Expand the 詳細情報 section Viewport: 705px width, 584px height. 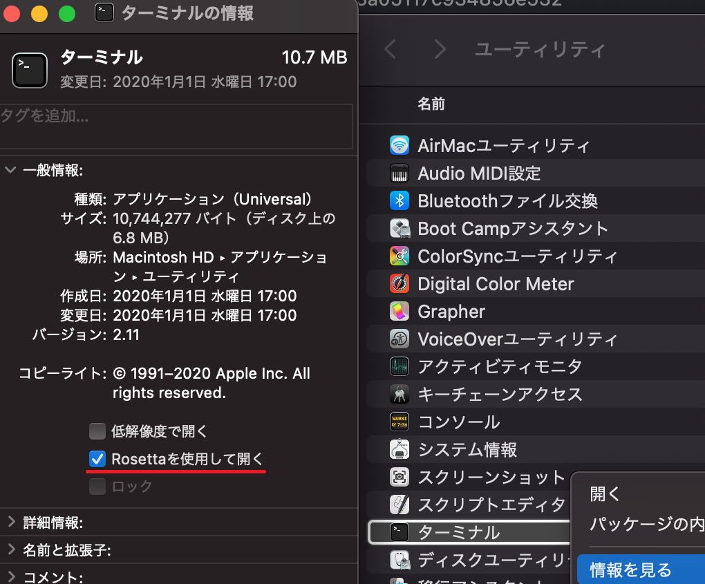pyautogui.click(x=11, y=522)
